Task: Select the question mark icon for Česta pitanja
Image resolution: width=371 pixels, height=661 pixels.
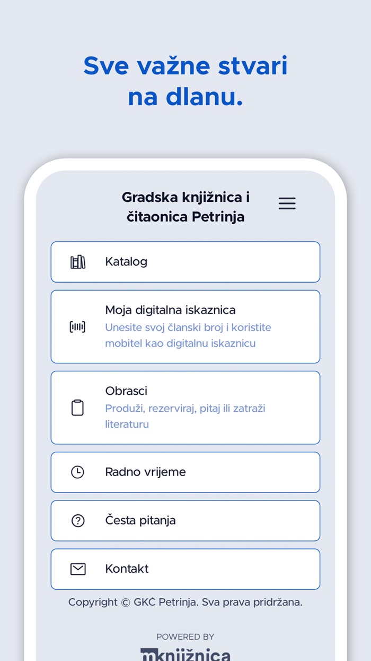Action: click(77, 520)
